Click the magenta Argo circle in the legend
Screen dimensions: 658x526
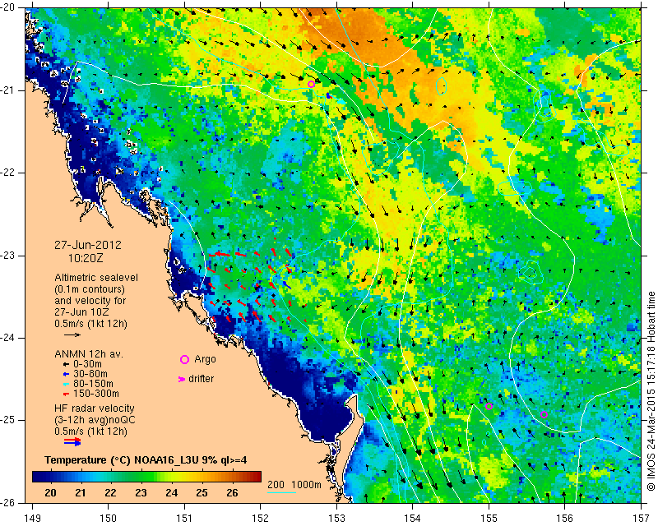(x=184, y=359)
